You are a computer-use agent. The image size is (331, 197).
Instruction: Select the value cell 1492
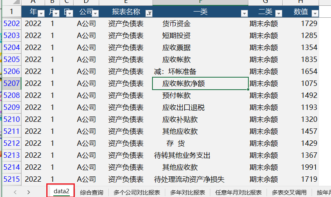click(300, 95)
